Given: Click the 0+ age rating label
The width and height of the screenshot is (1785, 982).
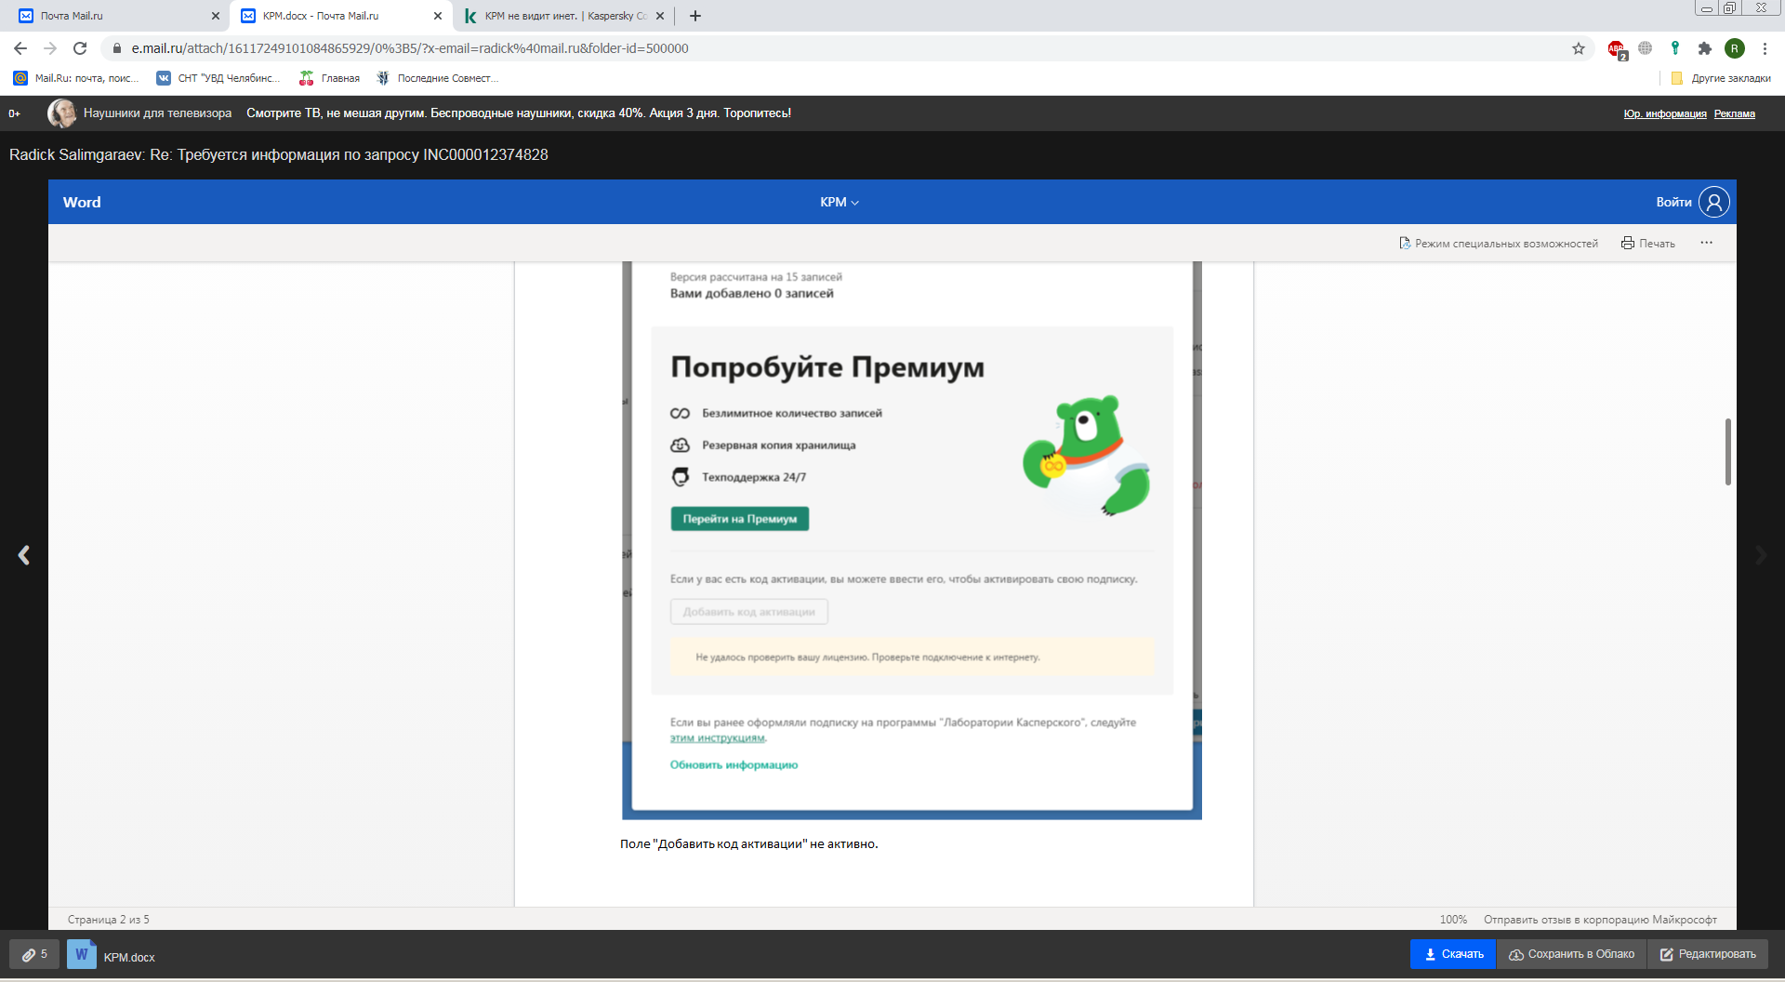Looking at the screenshot, I should click(14, 113).
